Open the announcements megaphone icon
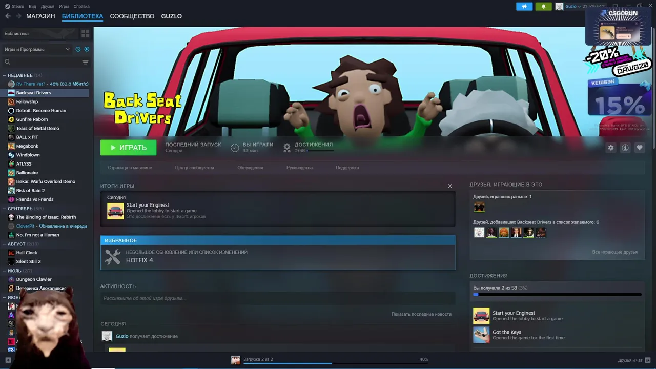Viewport: 656px width, 369px height. pos(524,6)
